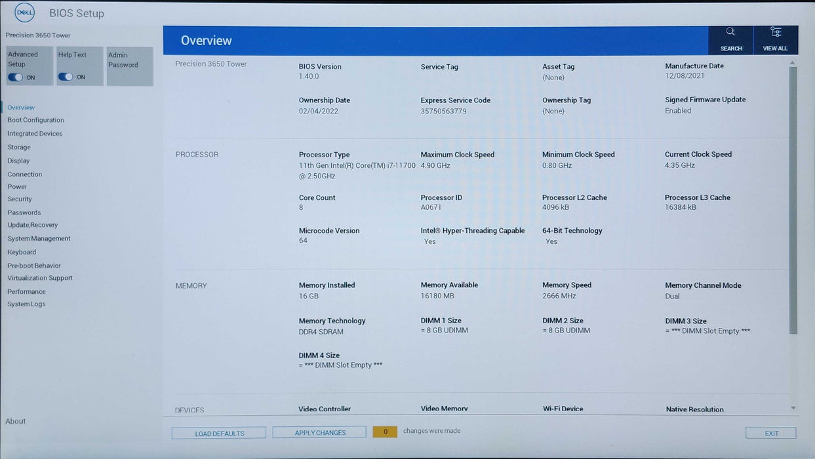Click DIMM 3 Size slot empty value
Viewport: 815px width, 459px height.
[x=708, y=331]
